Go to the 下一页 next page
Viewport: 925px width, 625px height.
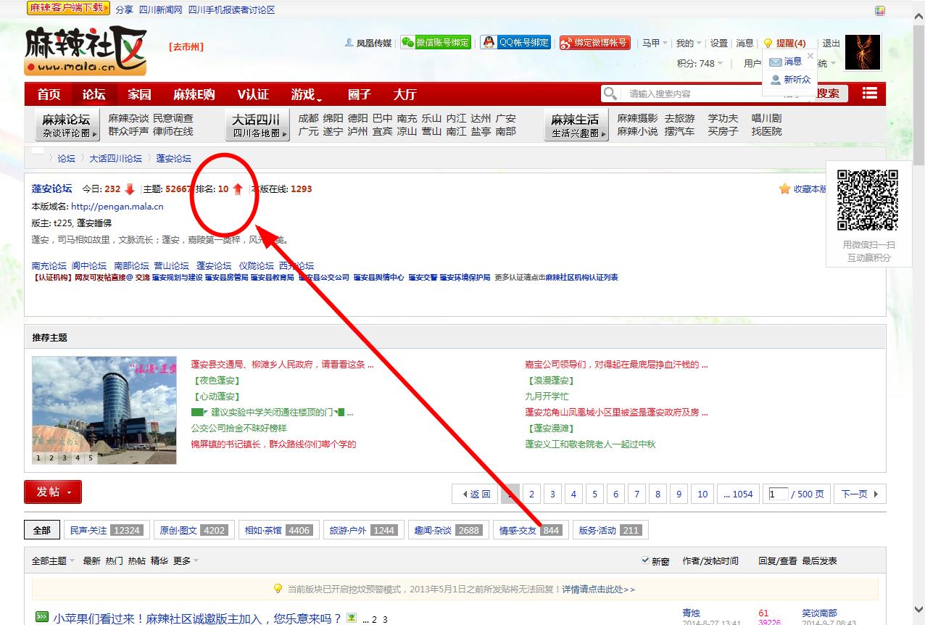pyautogui.click(x=859, y=494)
